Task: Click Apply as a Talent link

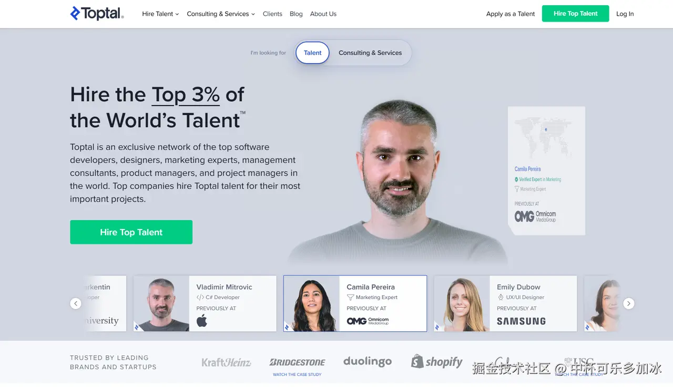Action: [x=511, y=14]
